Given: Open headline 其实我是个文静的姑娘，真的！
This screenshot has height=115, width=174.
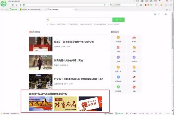Looking at the screenshot, I should 69,60.
